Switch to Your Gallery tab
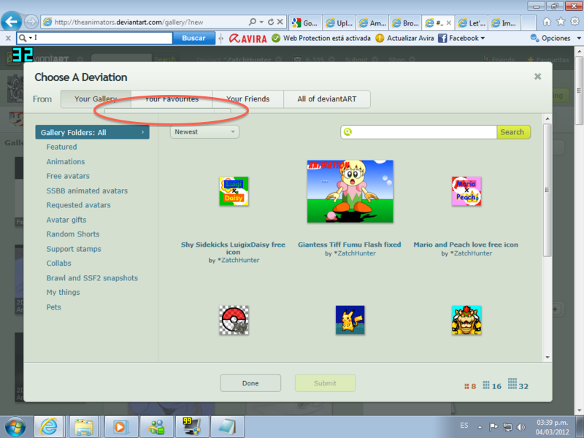 (96, 99)
